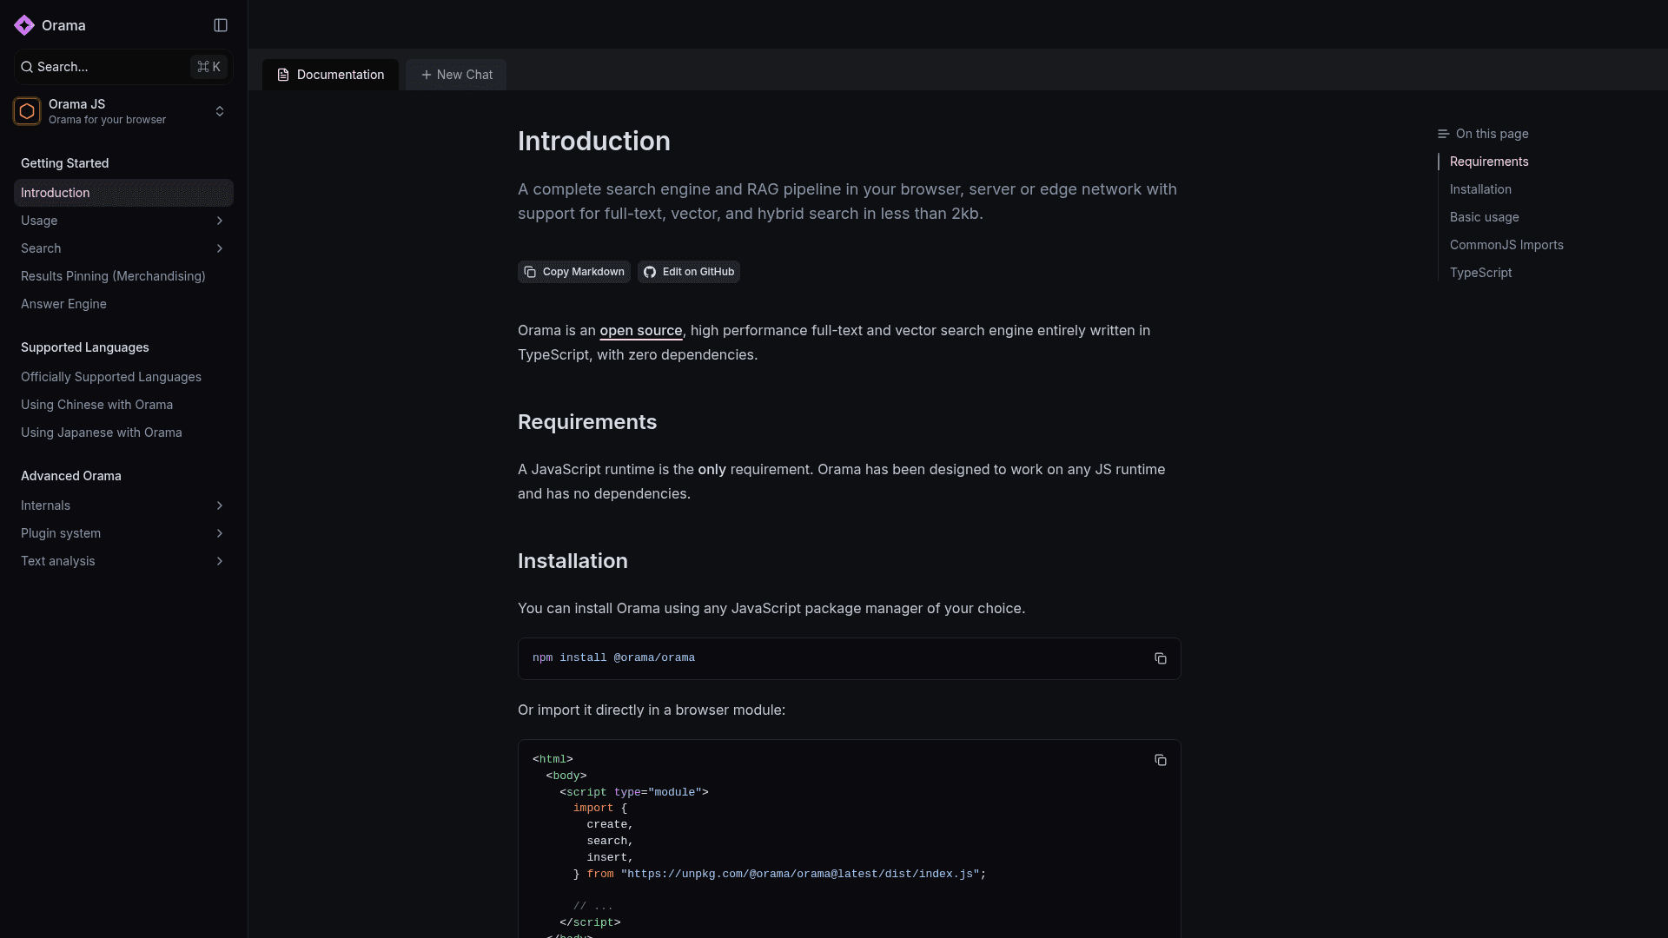
Task: Click the Getting Started sidebar heading
Action: (64, 163)
